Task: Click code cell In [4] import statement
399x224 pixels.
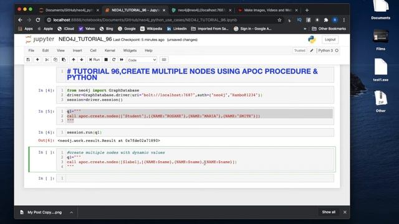Action: [x=103, y=90]
